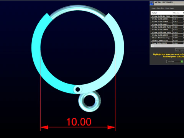This screenshot has width=184, height=138.
Task: Click the Grams column header
Action: coord(177,13)
